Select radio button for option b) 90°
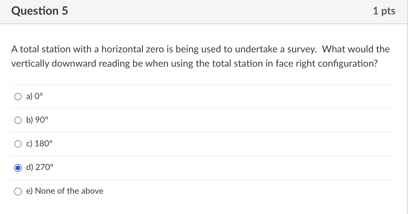Image resolution: width=409 pixels, height=214 pixels. pyautogui.click(x=18, y=120)
